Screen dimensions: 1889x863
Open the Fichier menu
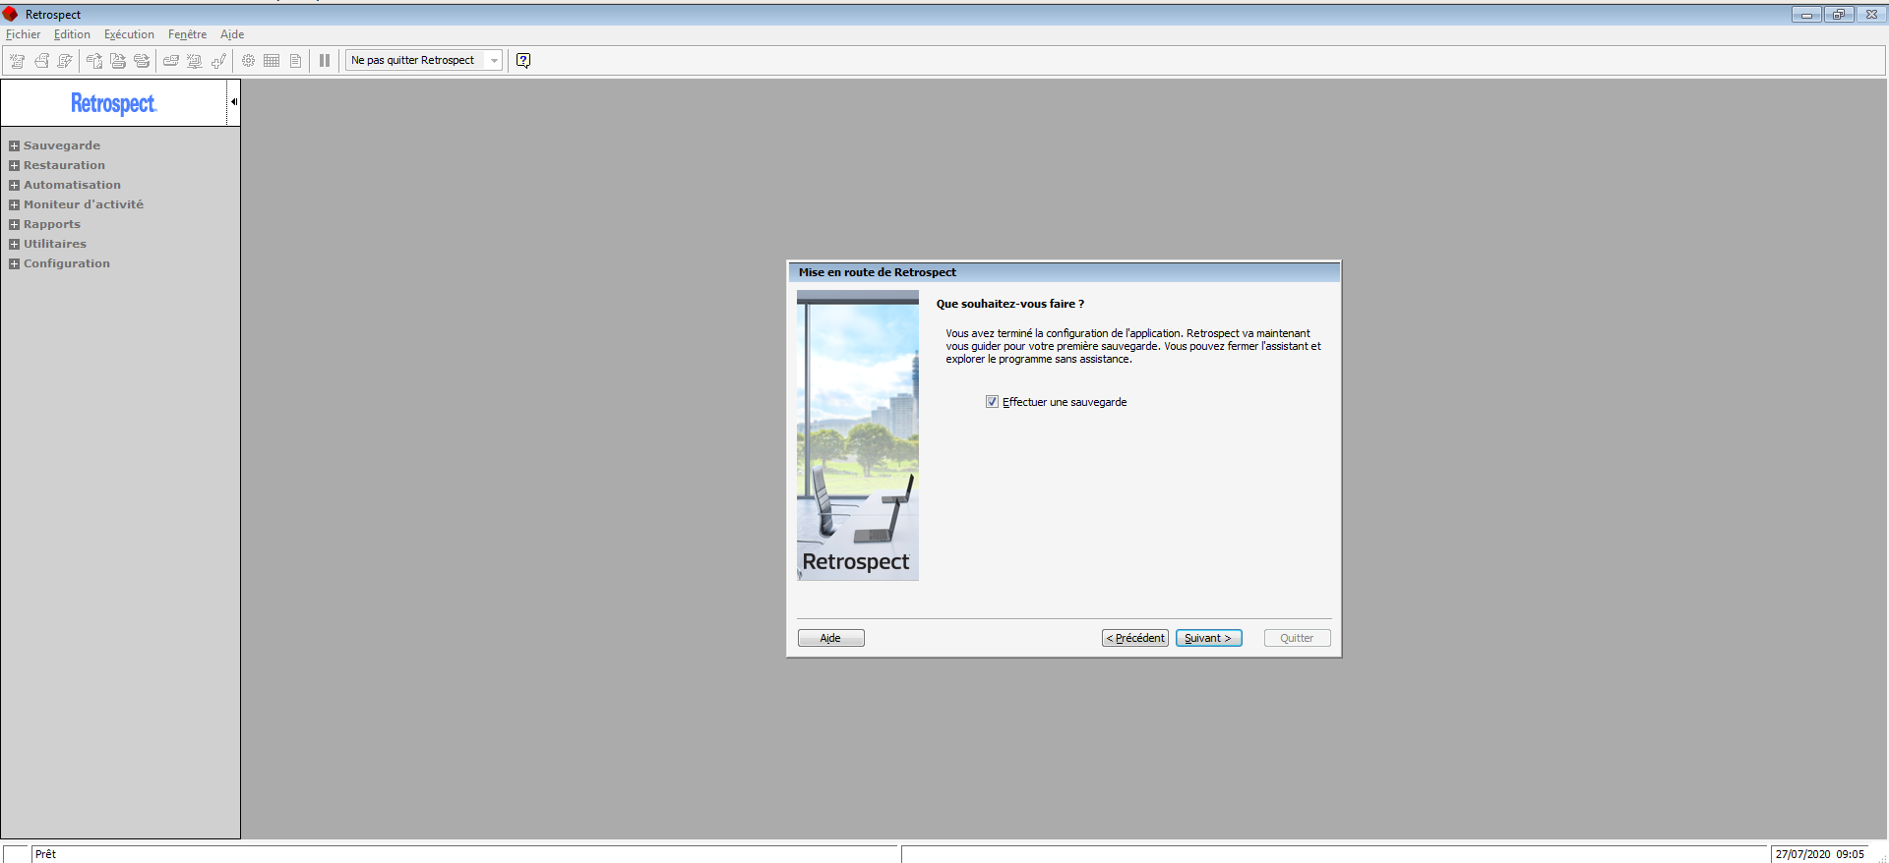coord(24,34)
